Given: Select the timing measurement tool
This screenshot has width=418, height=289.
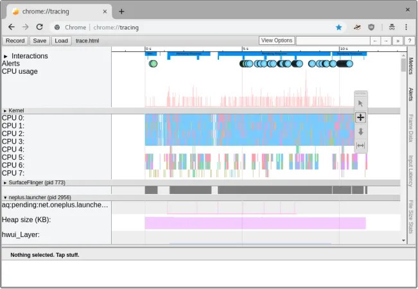Looking at the screenshot, I should 360,146.
